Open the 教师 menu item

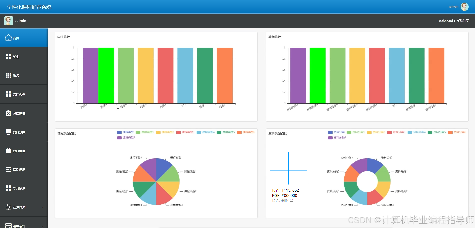[24, 75]
